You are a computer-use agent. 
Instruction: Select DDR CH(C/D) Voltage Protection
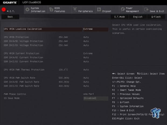point(23,45)
